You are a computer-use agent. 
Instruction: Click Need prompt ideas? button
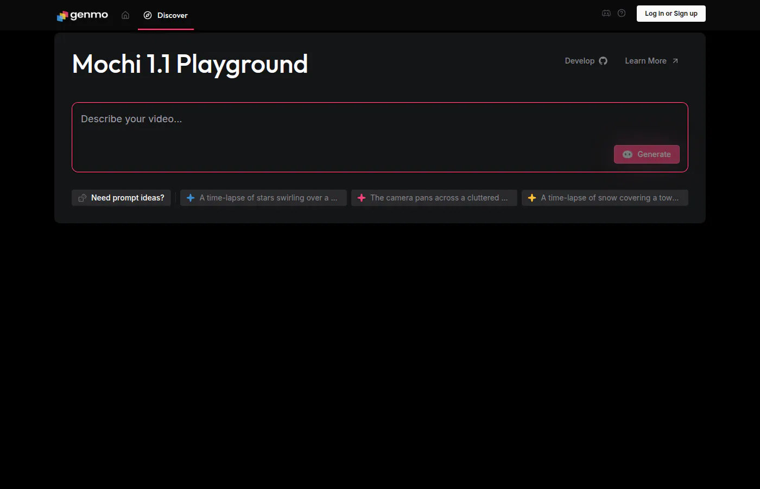[121, 198]
